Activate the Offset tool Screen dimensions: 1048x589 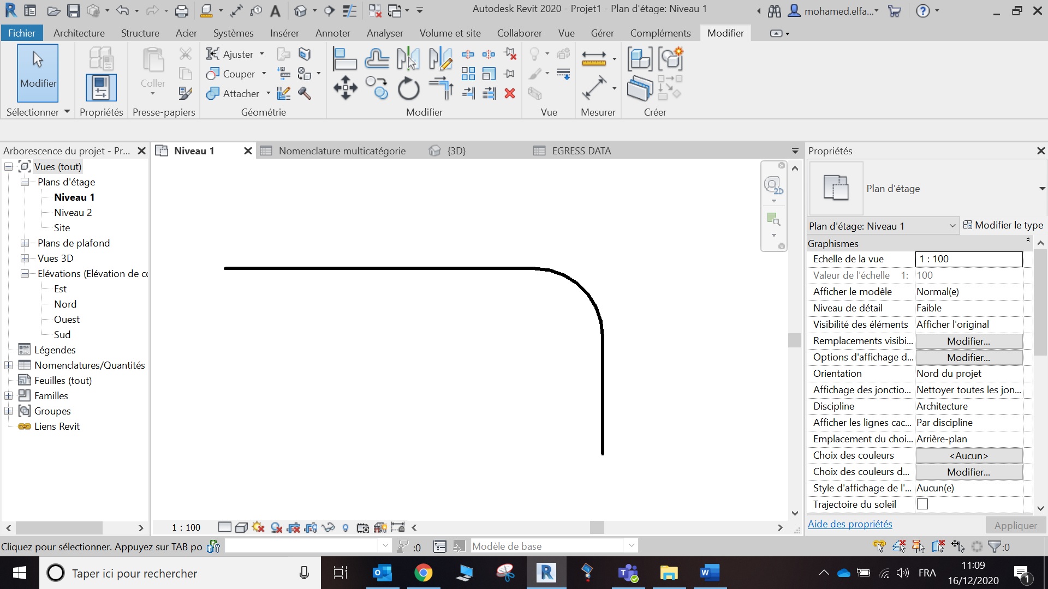point(377,59)
